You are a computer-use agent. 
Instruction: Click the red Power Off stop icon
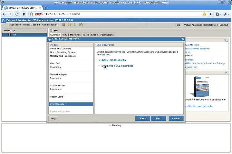[x=63, y=25]
